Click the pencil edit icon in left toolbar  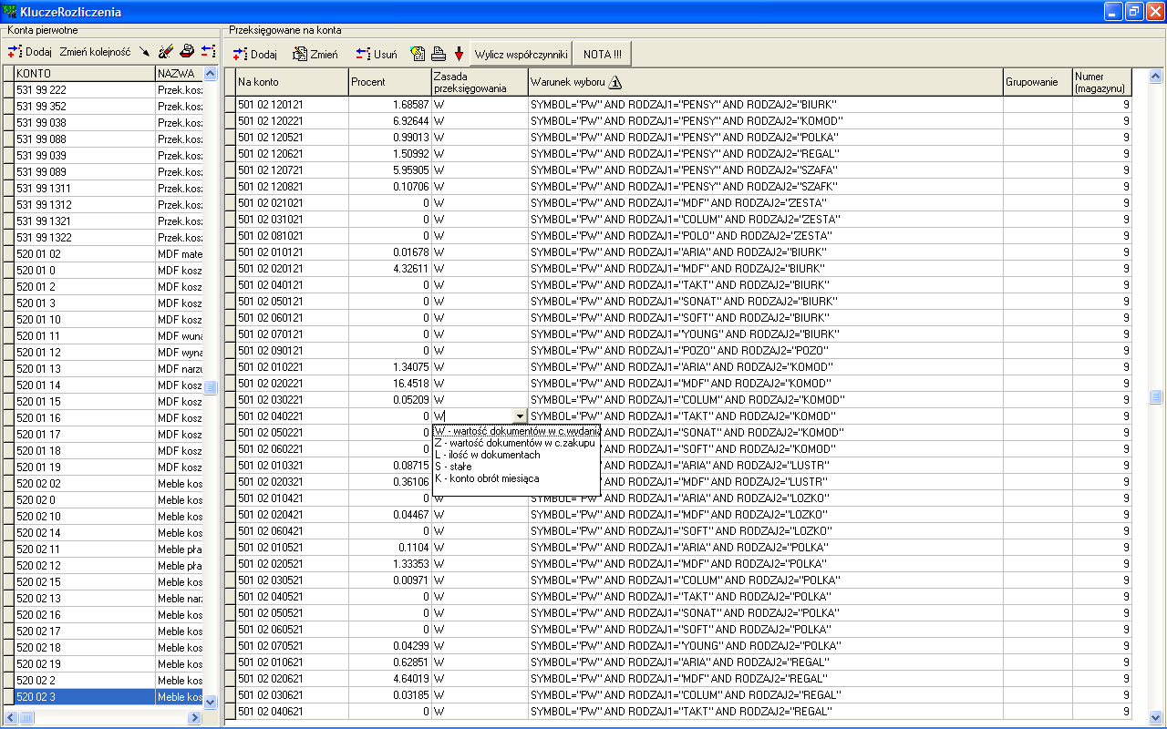click(166, 52)
